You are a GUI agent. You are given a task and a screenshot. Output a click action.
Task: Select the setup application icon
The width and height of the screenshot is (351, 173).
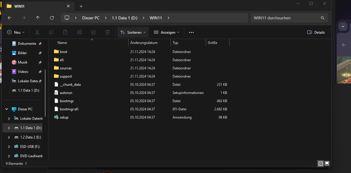coord(56,117)
